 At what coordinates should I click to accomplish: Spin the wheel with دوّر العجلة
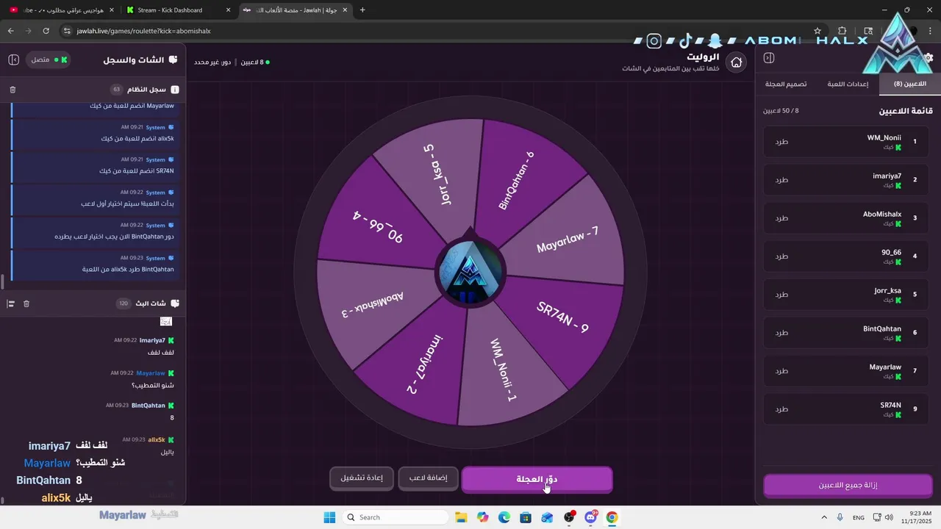tap(537, 479)
